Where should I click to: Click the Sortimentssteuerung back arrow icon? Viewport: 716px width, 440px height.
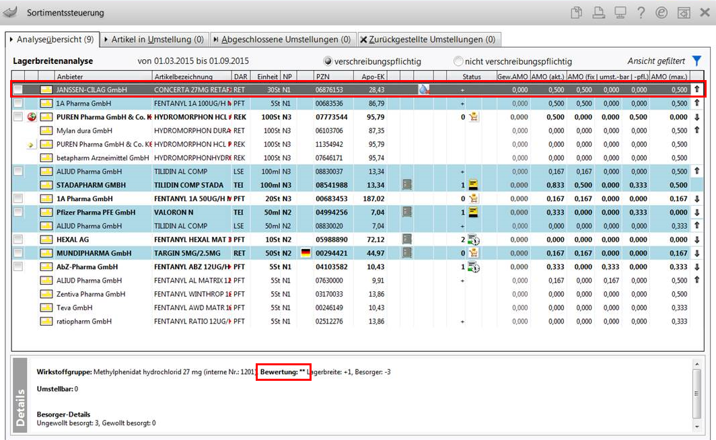(10, 12)
